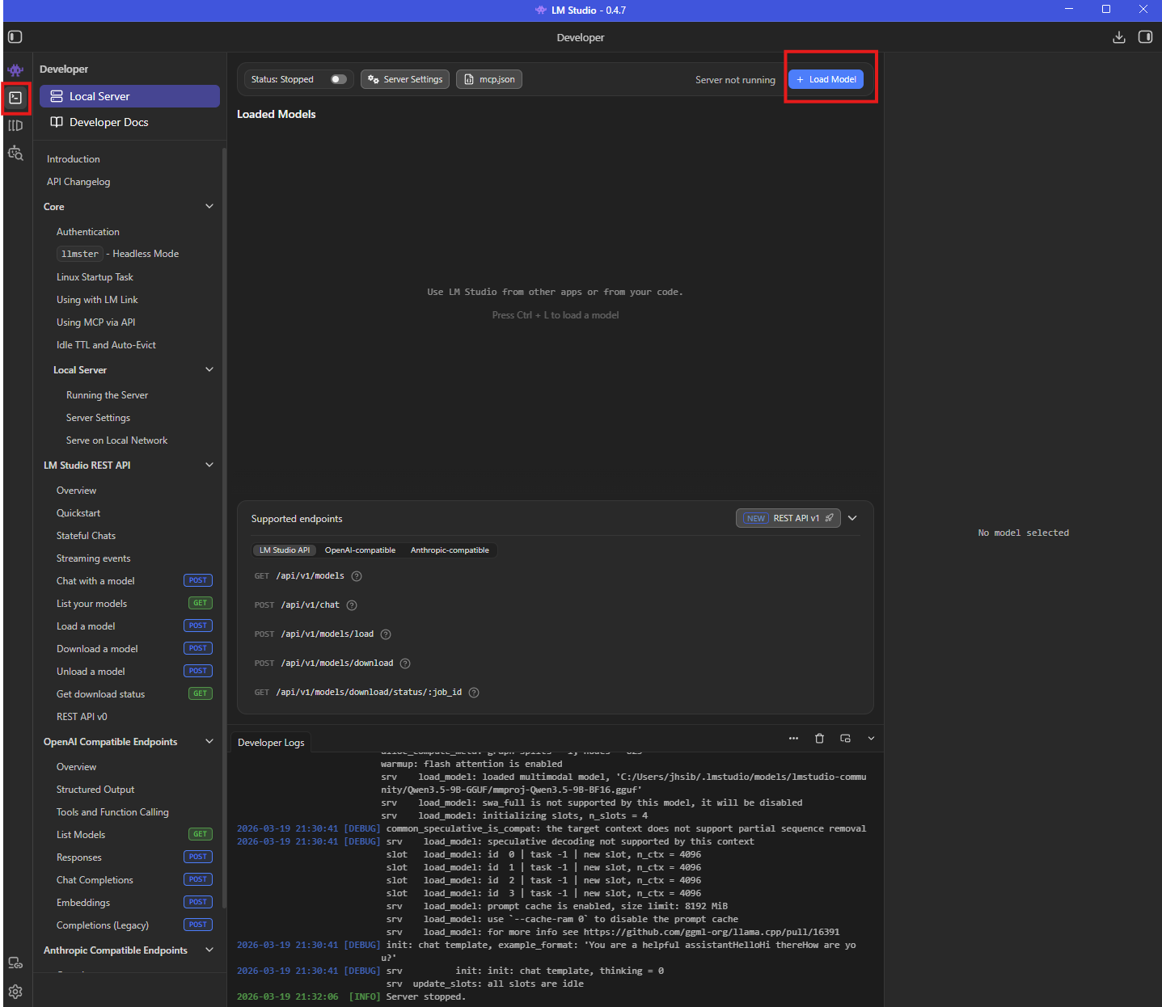
Task: Open the mcp.json button
Action: click(x=489, y=79)
